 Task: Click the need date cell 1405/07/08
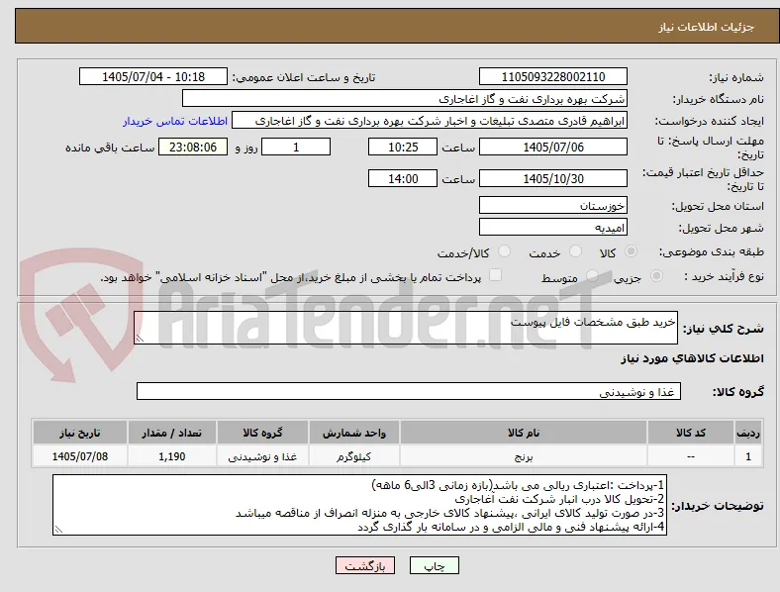pyautogui.click(x=79, y=456)
